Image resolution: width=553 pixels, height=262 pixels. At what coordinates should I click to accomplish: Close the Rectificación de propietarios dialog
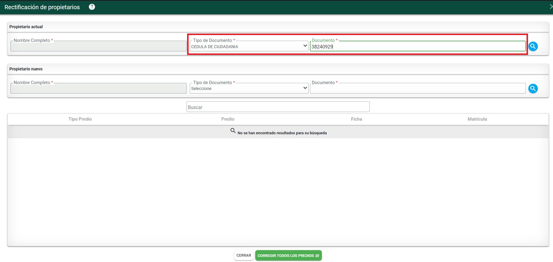551,7
